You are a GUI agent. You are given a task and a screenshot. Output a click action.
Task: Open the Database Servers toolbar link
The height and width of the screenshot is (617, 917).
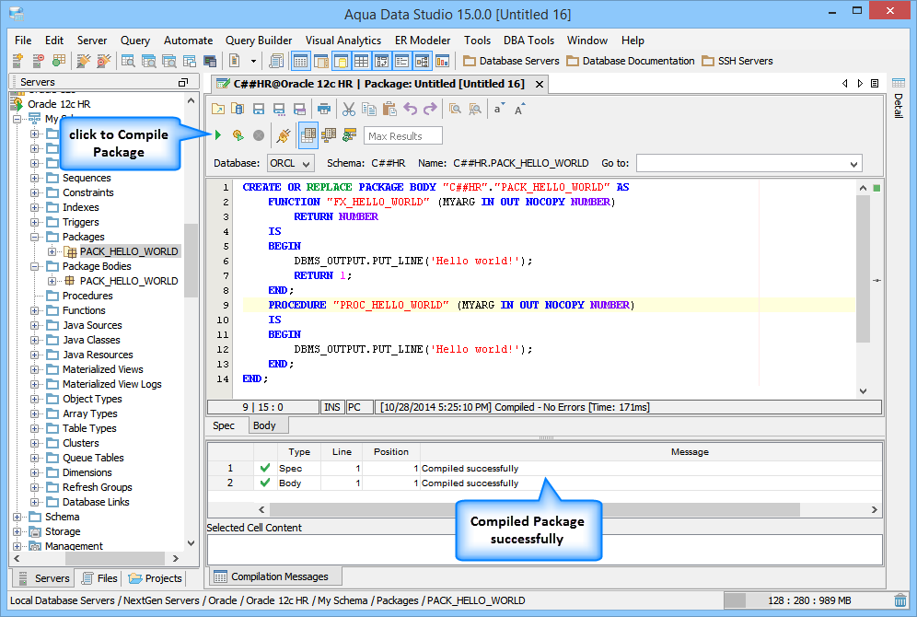point(511,61)
